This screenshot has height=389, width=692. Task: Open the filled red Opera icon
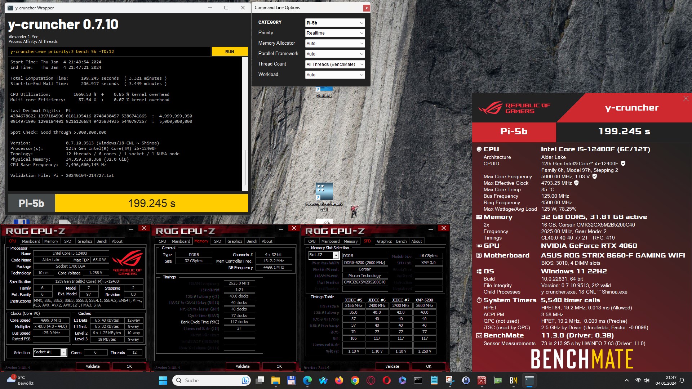pyautogui.click(x=387, y=380)
